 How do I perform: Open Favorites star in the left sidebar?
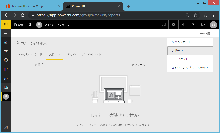(x=6, y=51)
